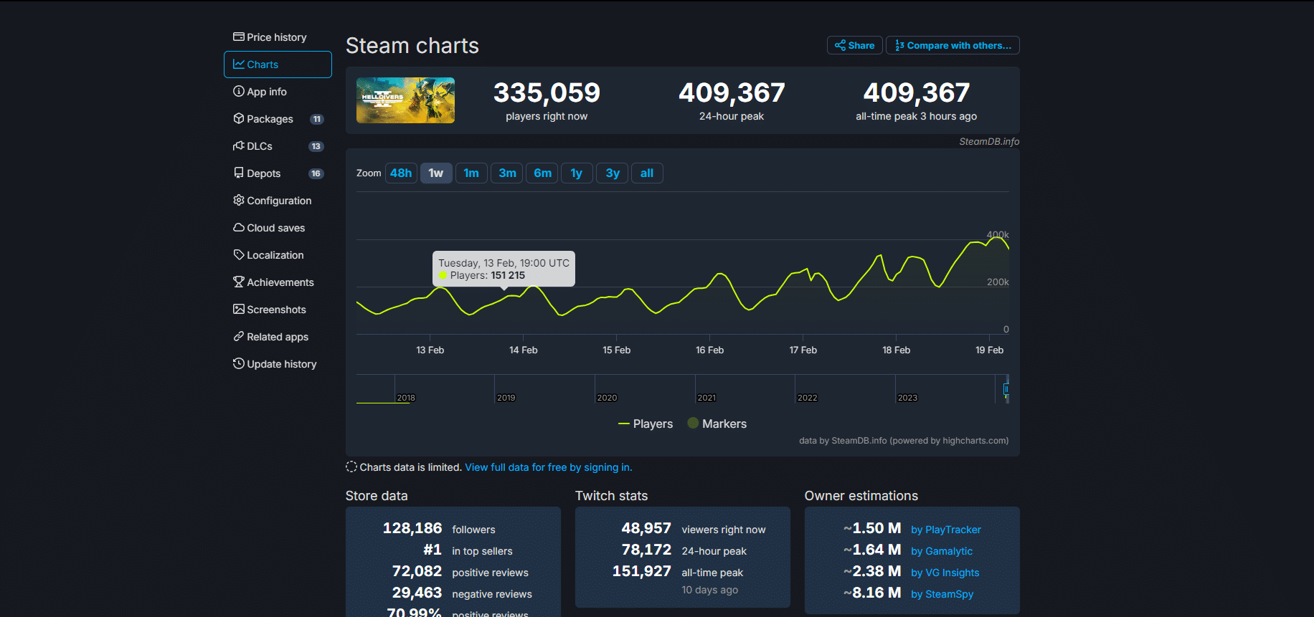Toggle the Players series in chart legend
The height and width of the screenshot is (617, 1314).
coord(646,424)
